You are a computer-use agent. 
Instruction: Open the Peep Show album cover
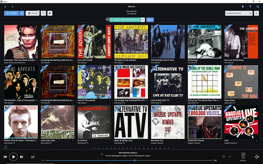(x=241, y=82)
